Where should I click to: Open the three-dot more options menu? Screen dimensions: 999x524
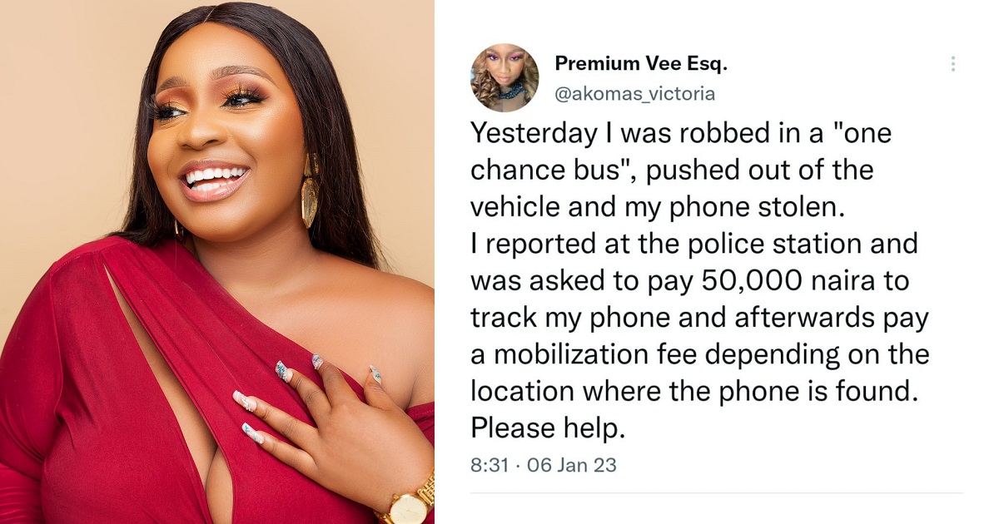point(952,64)
